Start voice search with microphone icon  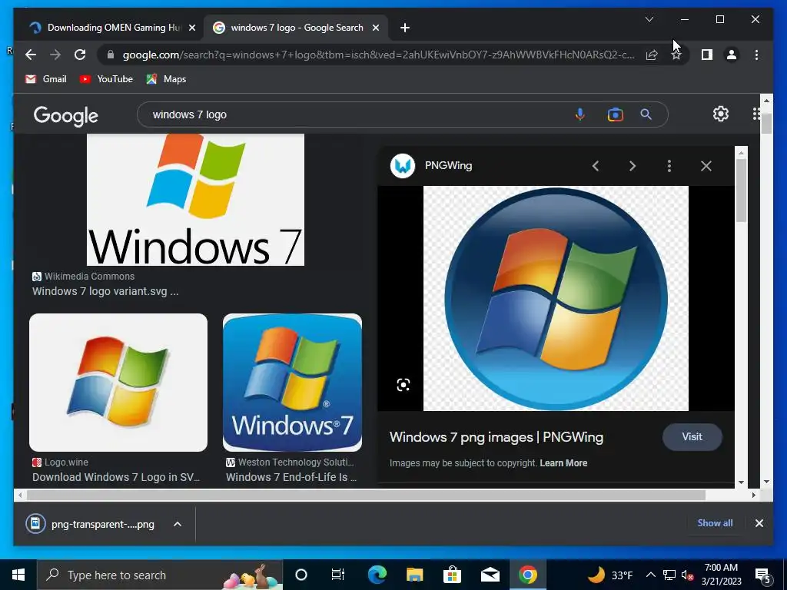pos(580,115)
